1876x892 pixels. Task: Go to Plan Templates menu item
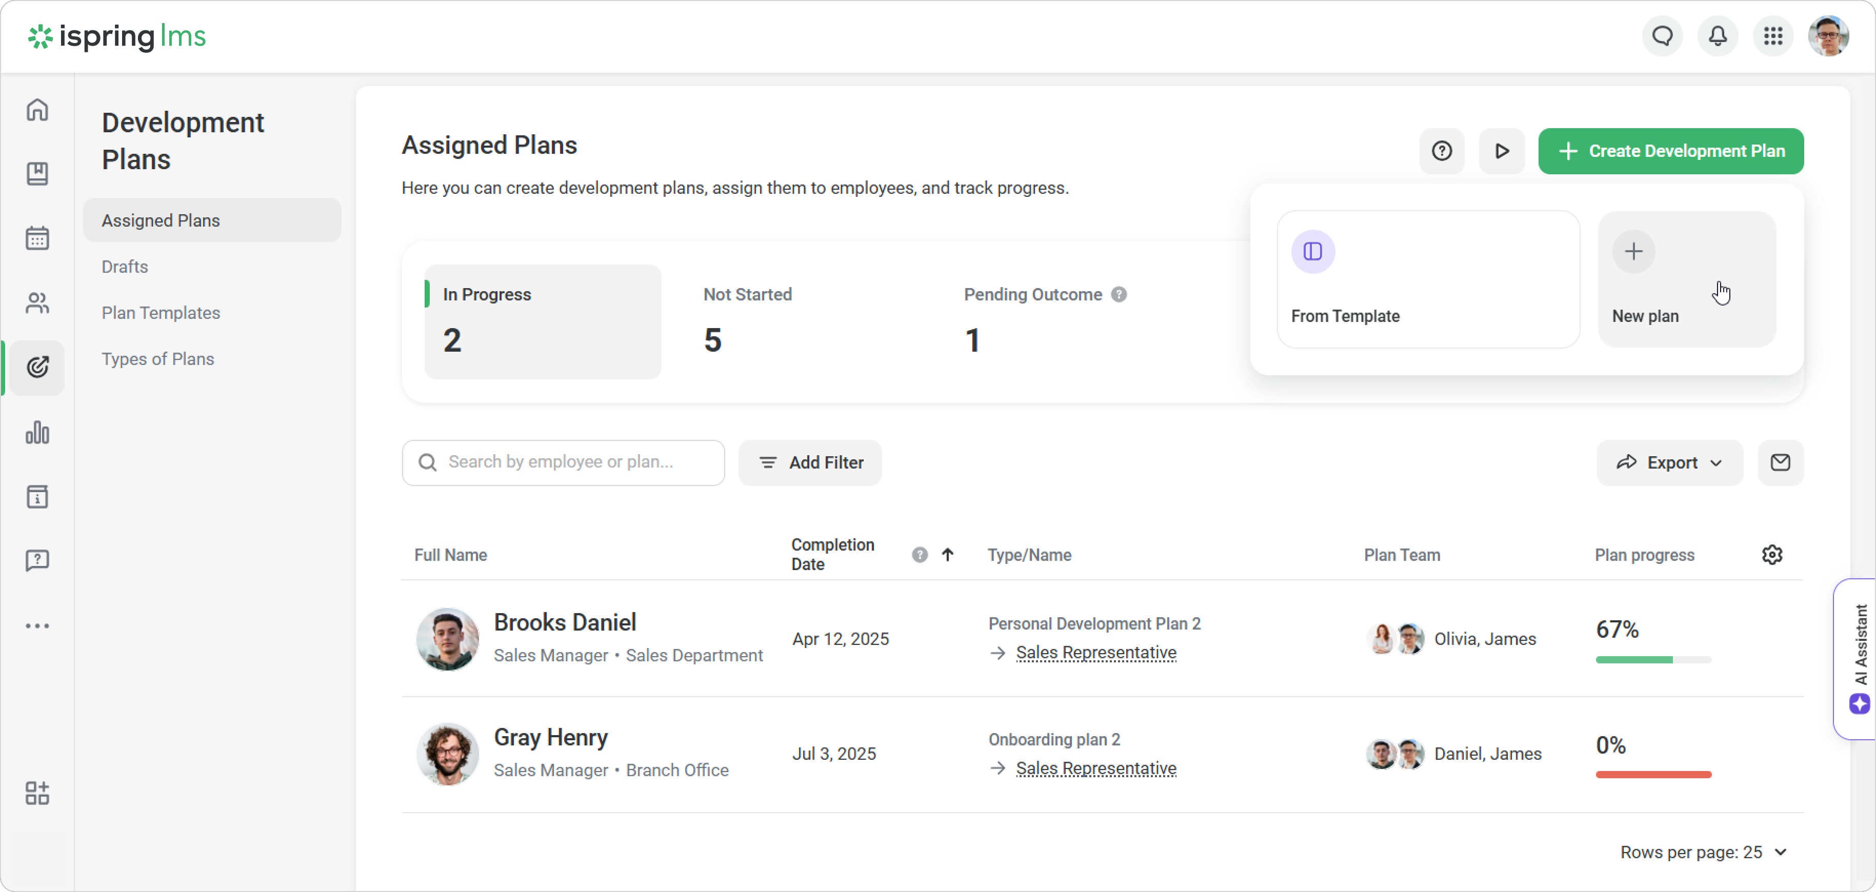coord(160,312)
